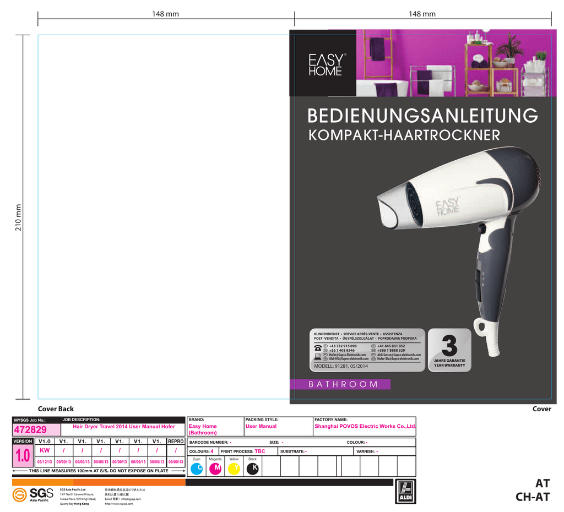Image resolution: width=564 pixels, height=512 pixels.
Task: Select the 3 Jahre Garantie warranty badge
Action: (x=449, y=350)
